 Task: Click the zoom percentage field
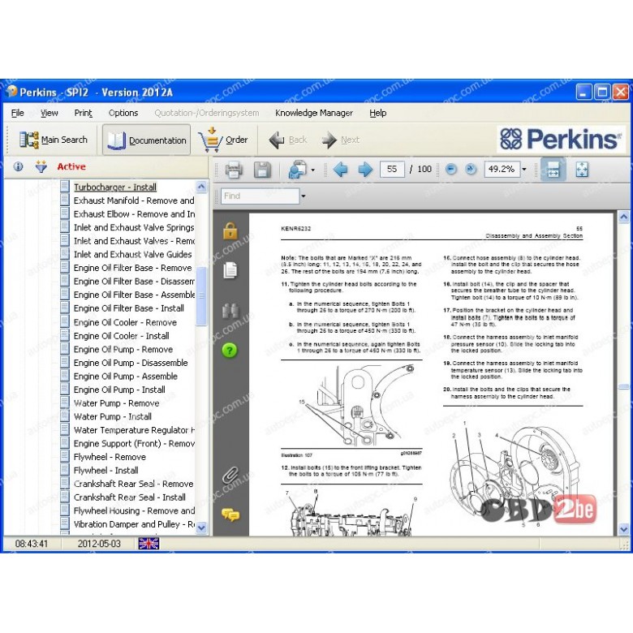[502, 169]
